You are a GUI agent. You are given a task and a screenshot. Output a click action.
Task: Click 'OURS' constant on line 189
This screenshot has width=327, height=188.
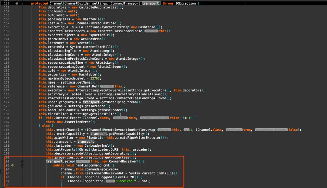coord(114,150)
